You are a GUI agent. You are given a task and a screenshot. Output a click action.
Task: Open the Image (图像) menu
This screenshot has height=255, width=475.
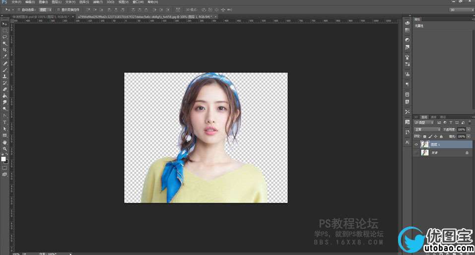tap(43, 2)
